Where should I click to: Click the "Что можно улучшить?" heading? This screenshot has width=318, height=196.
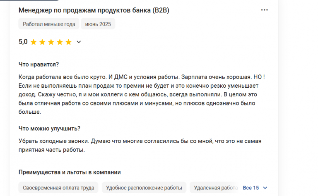[x=49, y=128]
